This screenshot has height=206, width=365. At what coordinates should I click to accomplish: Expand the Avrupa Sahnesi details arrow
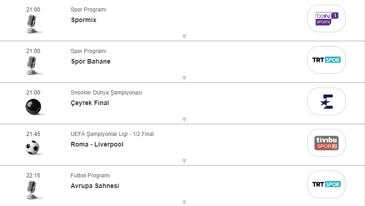(x=184, y=202)
